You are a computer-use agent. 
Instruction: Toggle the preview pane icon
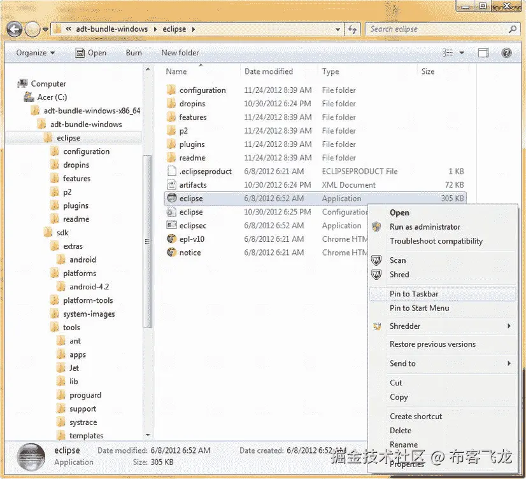483,53
